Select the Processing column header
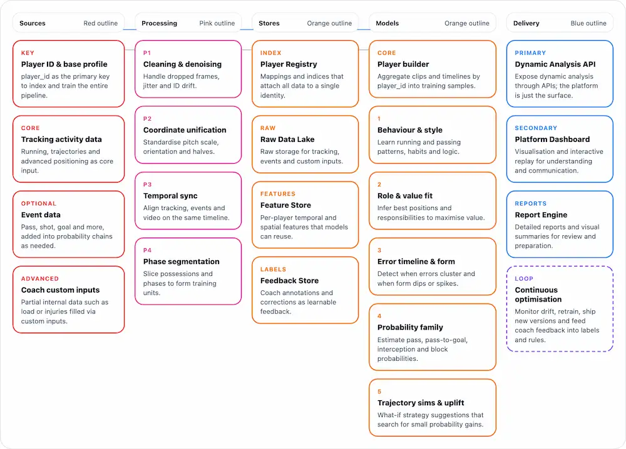Viewport: 626px width, 449px height. coord(188,23)
